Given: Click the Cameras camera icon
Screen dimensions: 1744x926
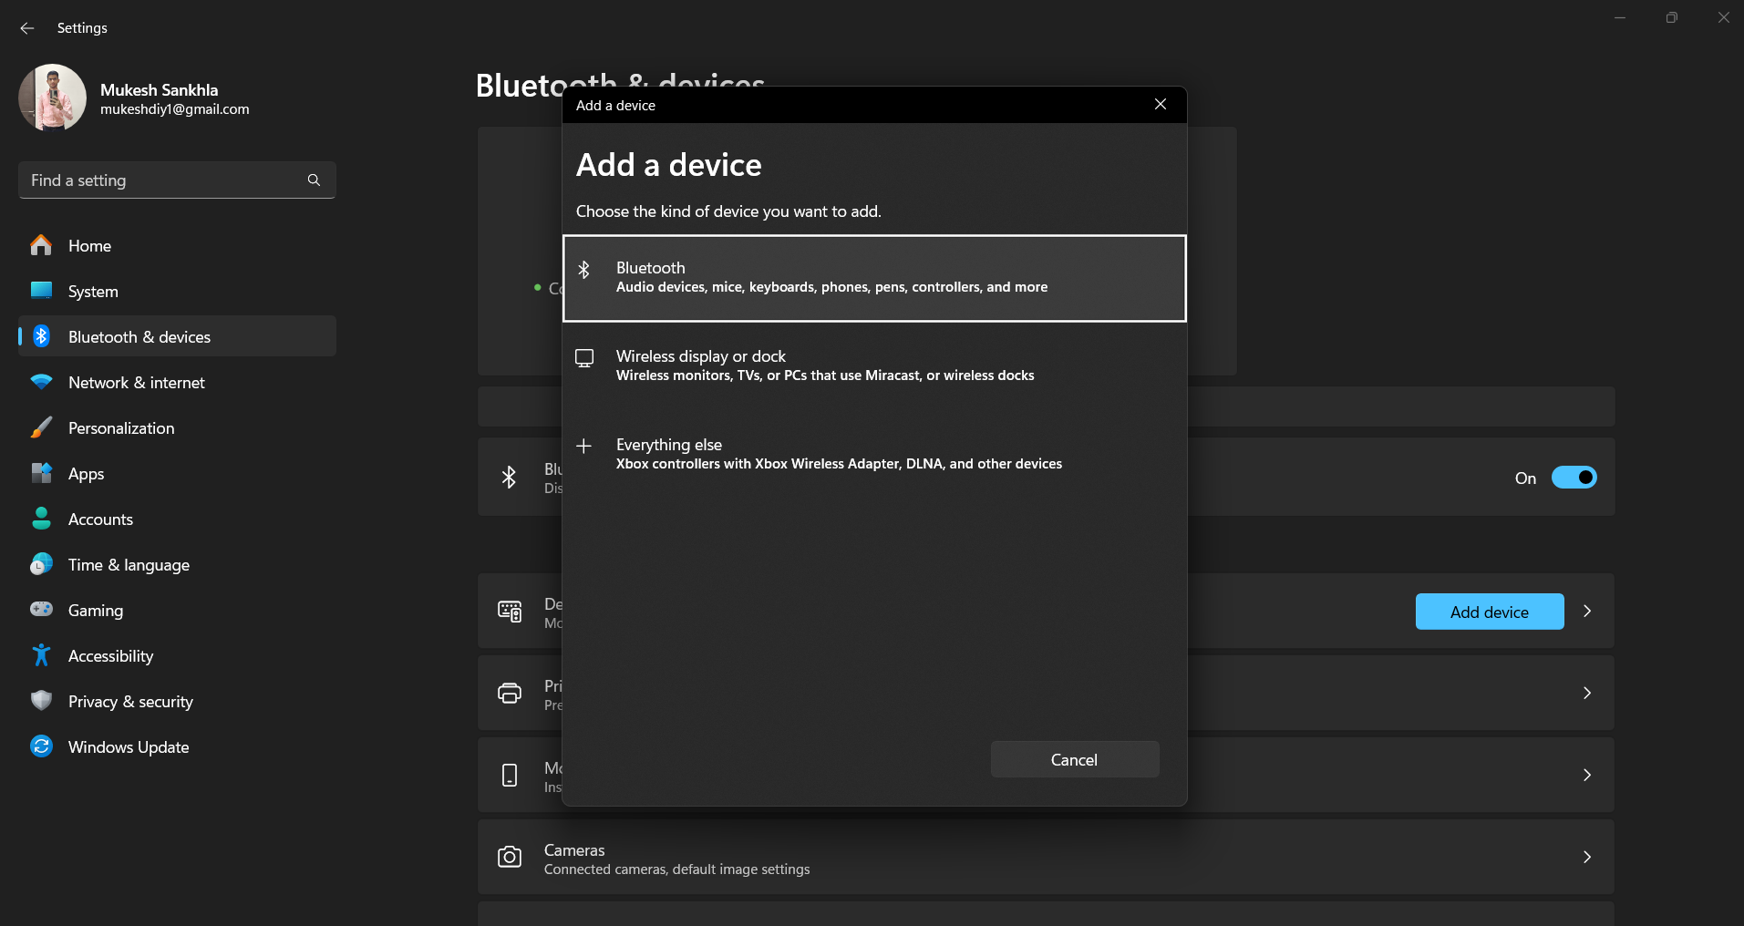Looking at the screenshot, I should tap(510, 857).
